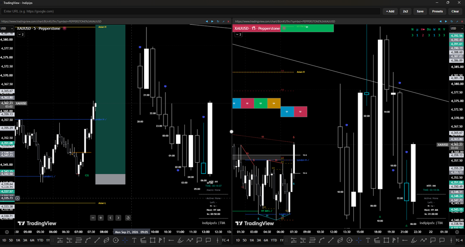
Task: Click the + Add button
Action: tap(390, 11)
